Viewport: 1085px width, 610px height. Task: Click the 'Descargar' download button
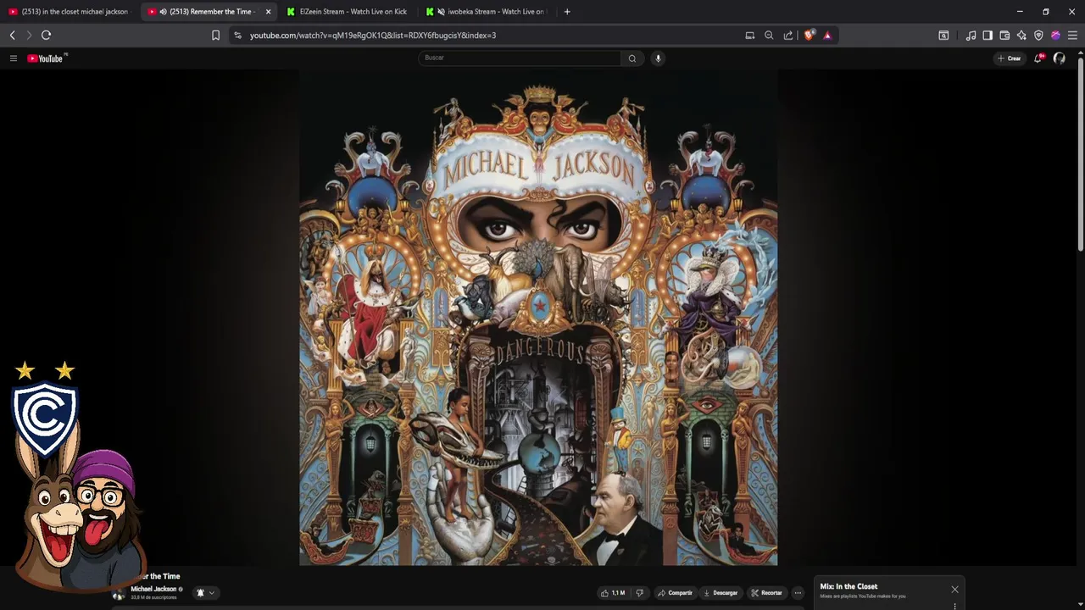pos(721,593)
